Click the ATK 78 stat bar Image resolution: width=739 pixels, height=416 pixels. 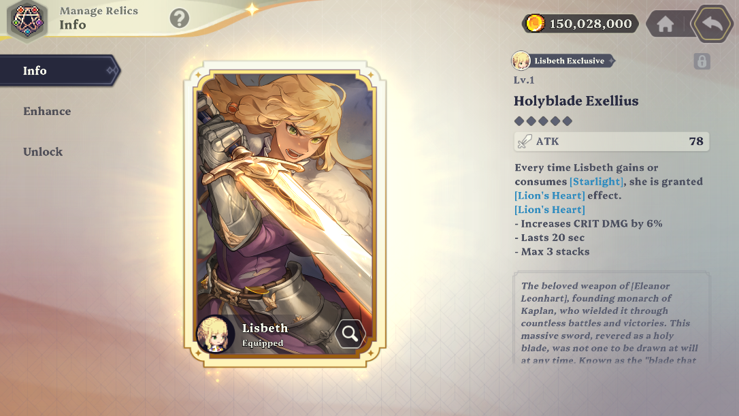coord(611,142)
